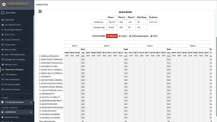Click the Manage Users icon

pos(2,64)
